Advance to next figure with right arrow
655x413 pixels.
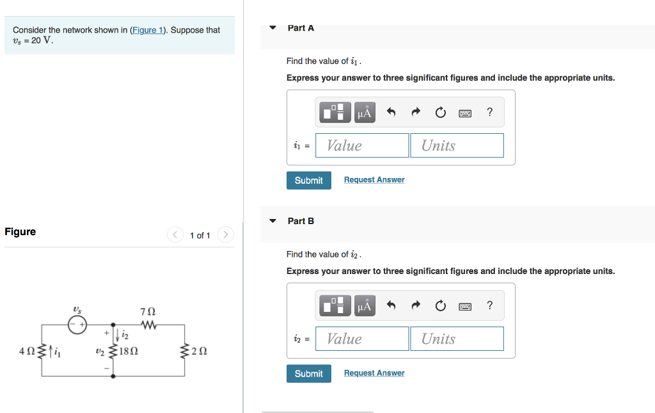click(225, 234)
